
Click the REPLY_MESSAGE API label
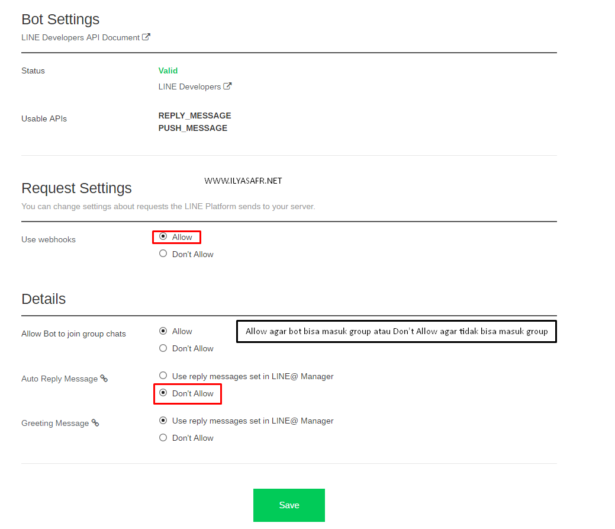pyautogui.click(x=195, y=116)
